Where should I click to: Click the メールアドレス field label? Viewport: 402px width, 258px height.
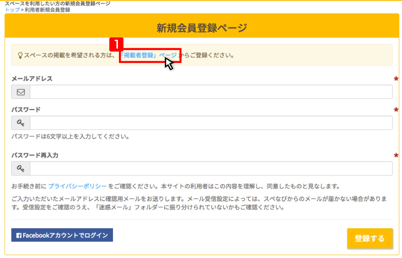(32, 79)
